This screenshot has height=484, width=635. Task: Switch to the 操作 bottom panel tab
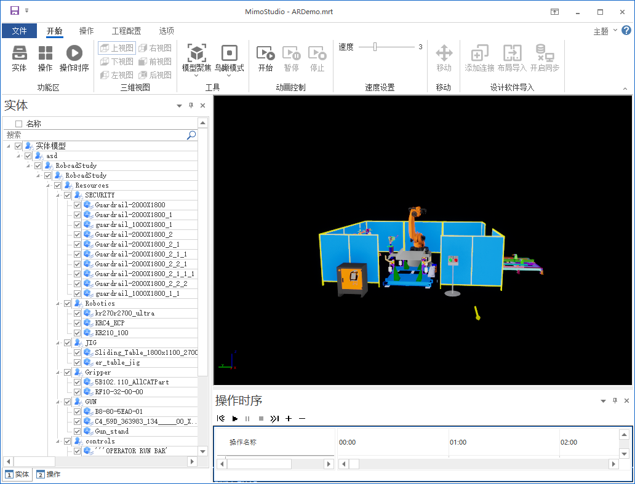[49, 474]
